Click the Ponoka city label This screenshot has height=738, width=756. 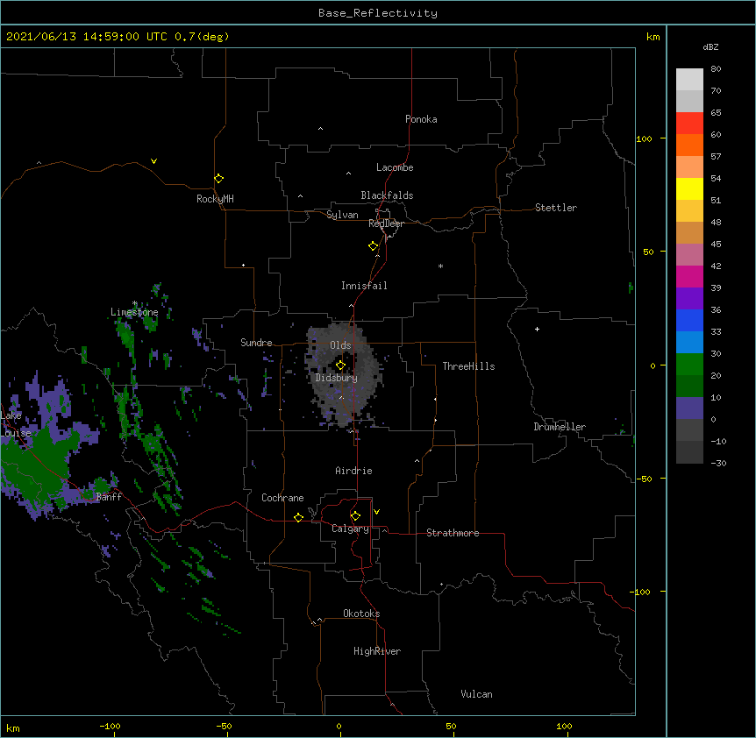click(421, 119)
